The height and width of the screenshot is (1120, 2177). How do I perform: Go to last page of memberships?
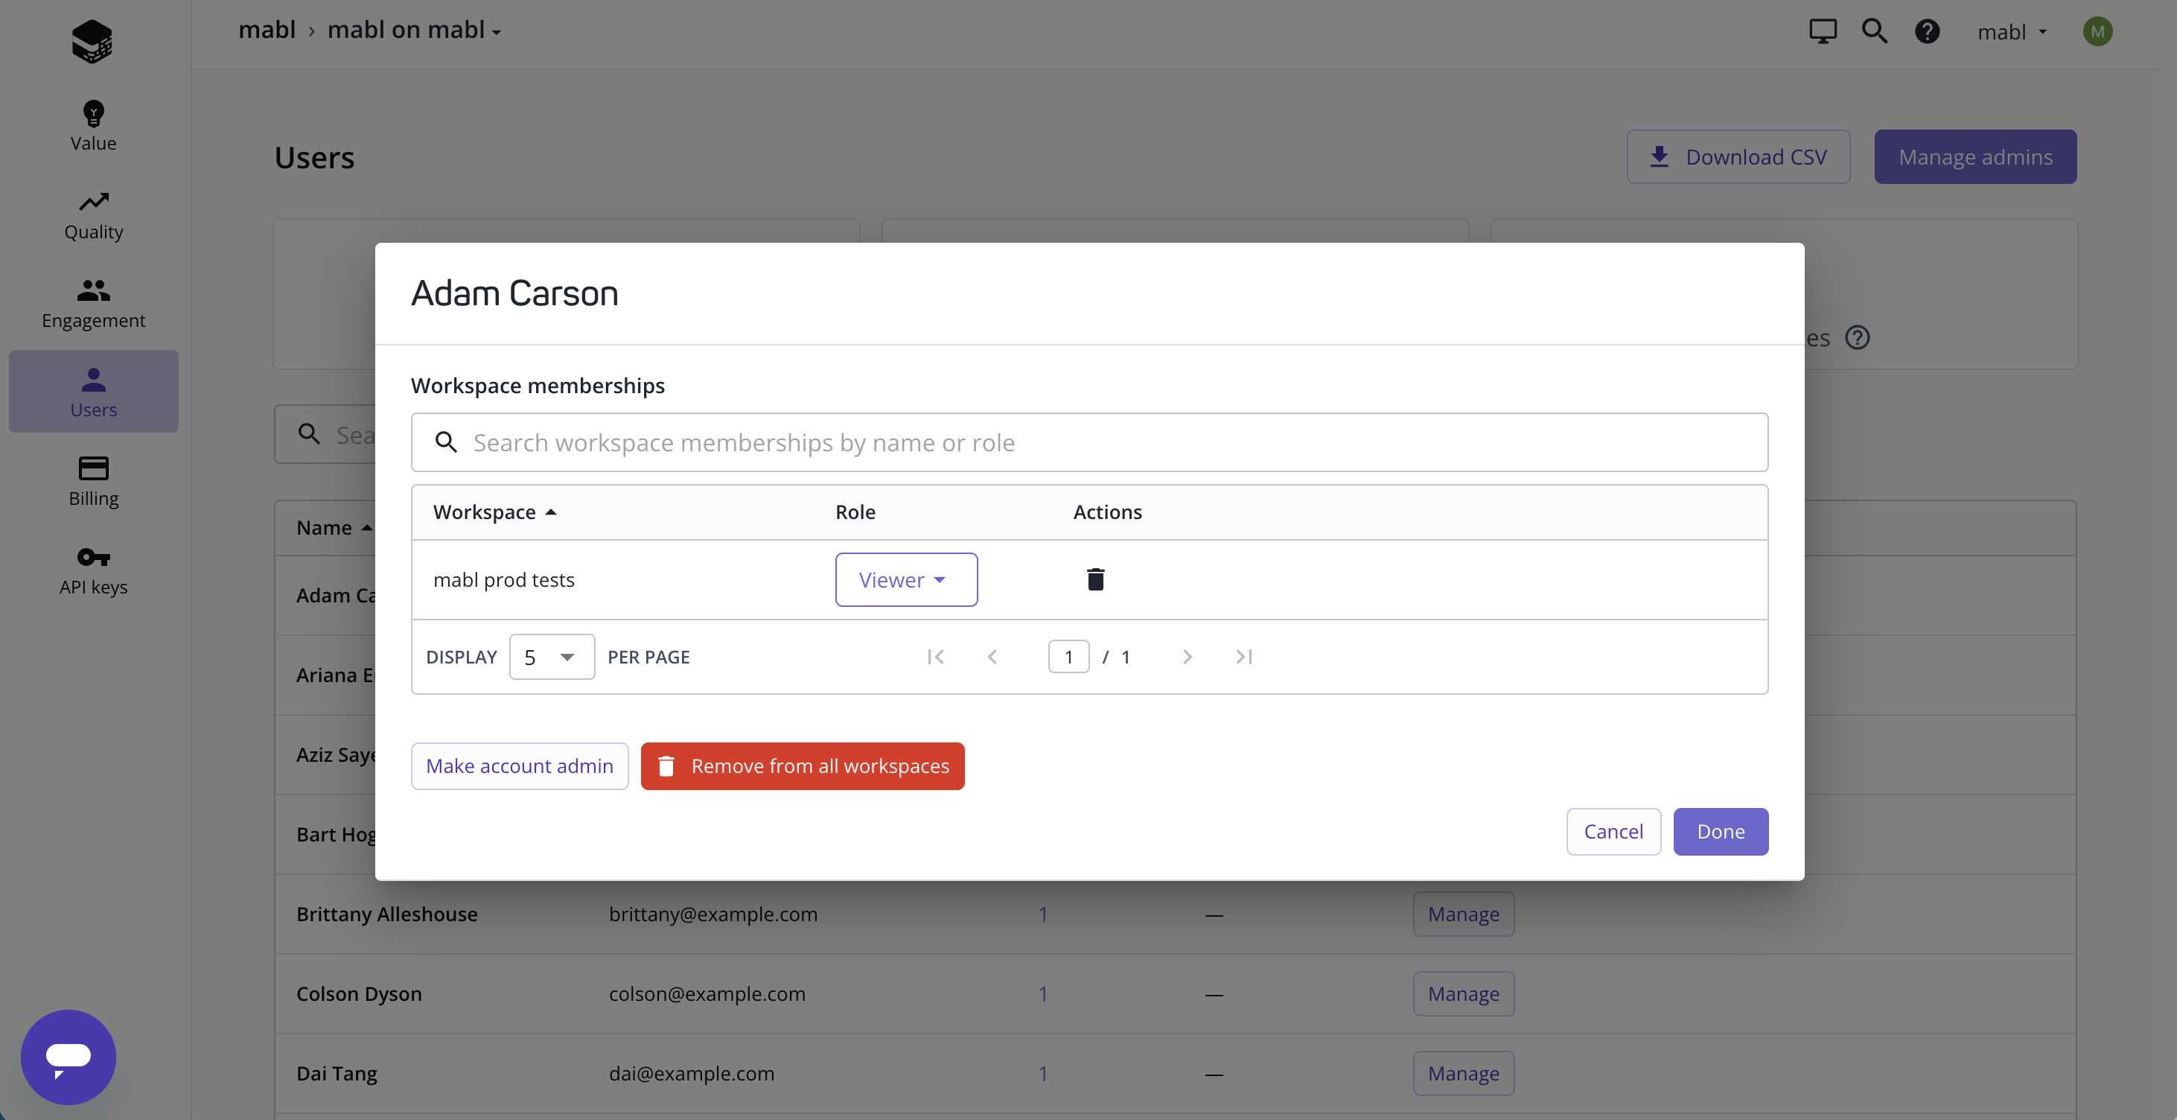click(x=1243, y=657)
